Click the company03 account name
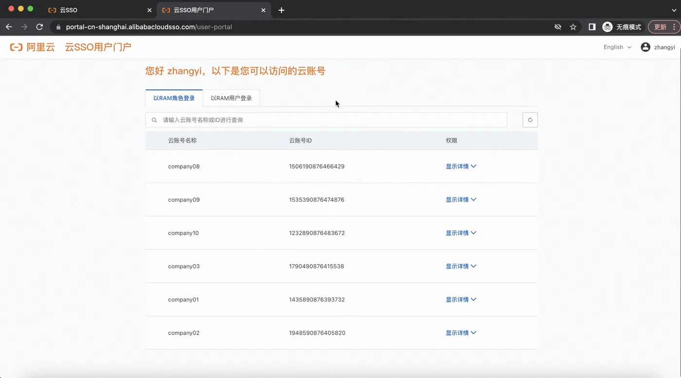 [x=184, y=266]
